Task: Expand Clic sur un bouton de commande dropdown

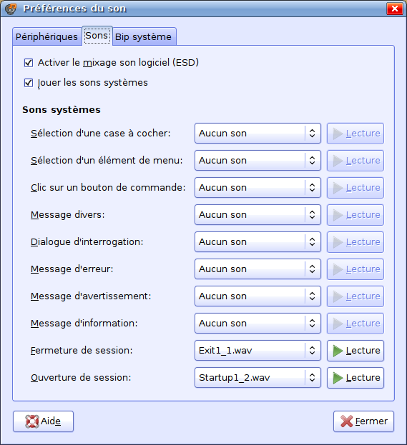Action: coord(258,188)
